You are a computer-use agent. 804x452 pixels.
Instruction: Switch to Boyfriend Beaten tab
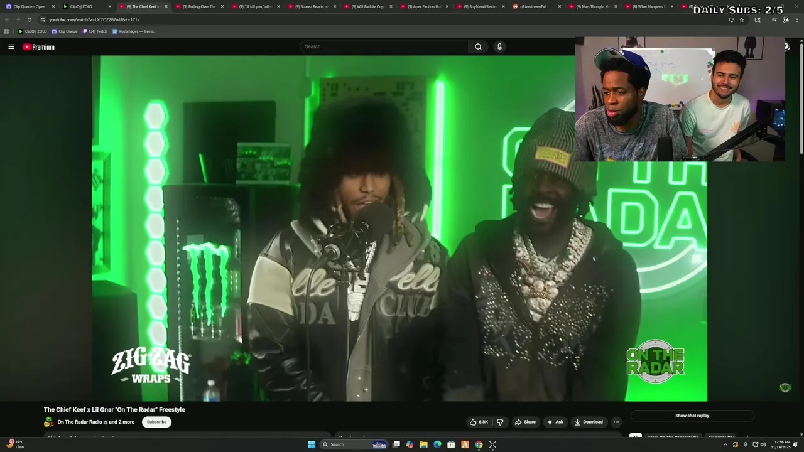click(x=481, y=6)
